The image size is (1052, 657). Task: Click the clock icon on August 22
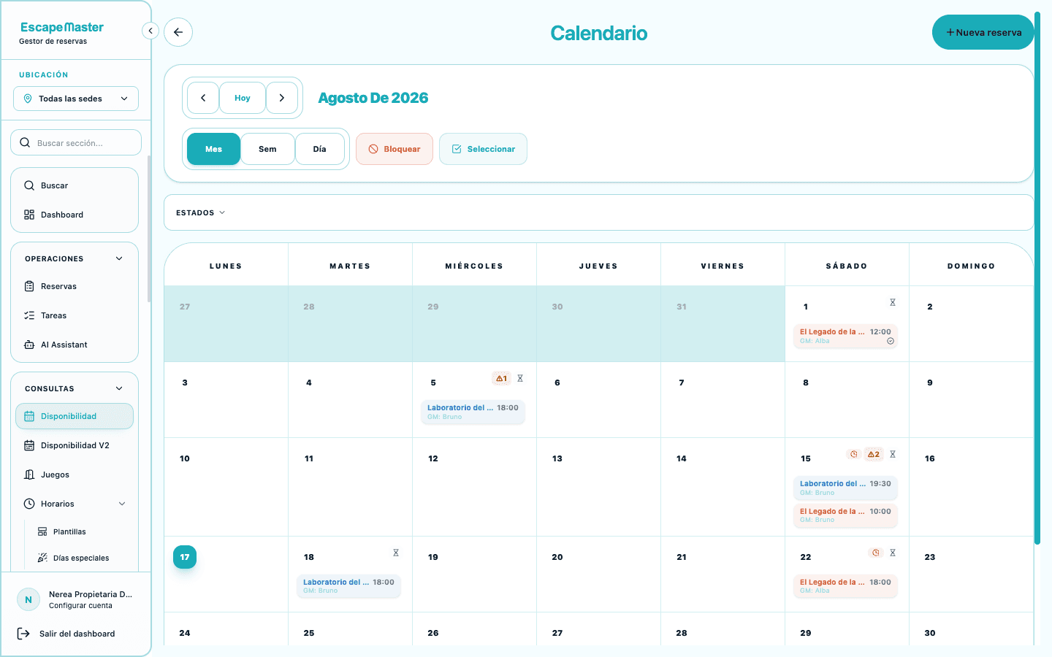pyautogui.click(x=875, y=553)
